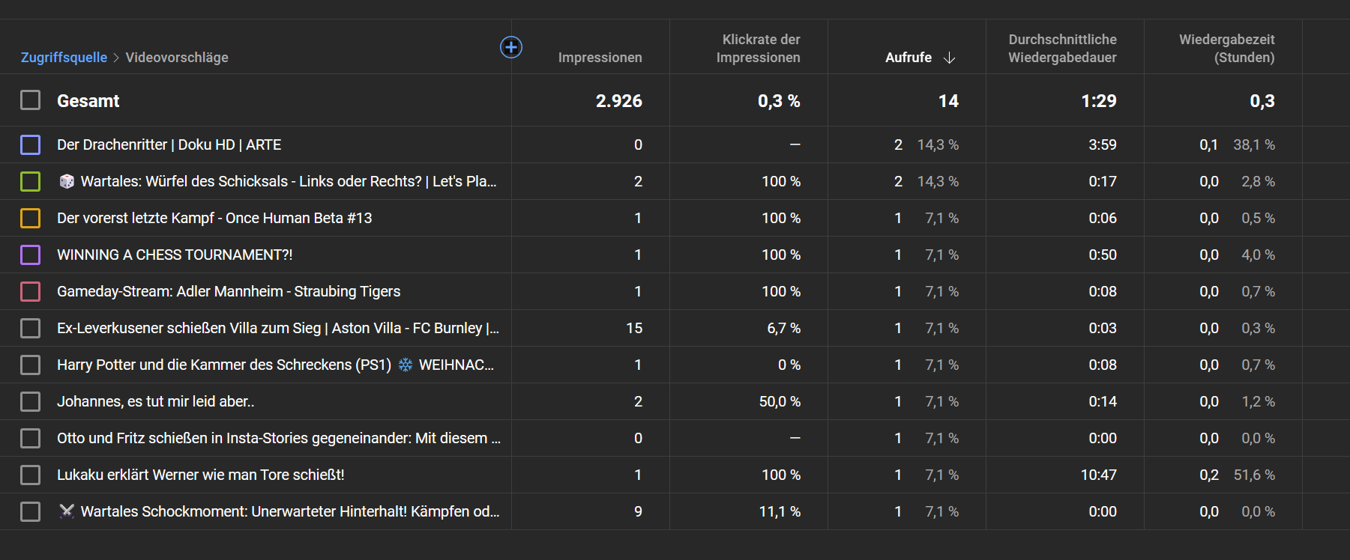Enable checkbox for Lukaku erklärt Werner row
The image size is (1350, 560).
pyautogui.click(x=31, y=475)
